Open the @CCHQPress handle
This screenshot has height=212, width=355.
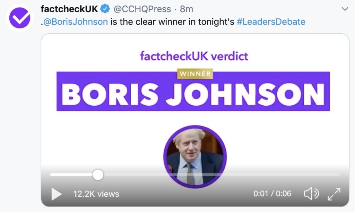point(142,9)
